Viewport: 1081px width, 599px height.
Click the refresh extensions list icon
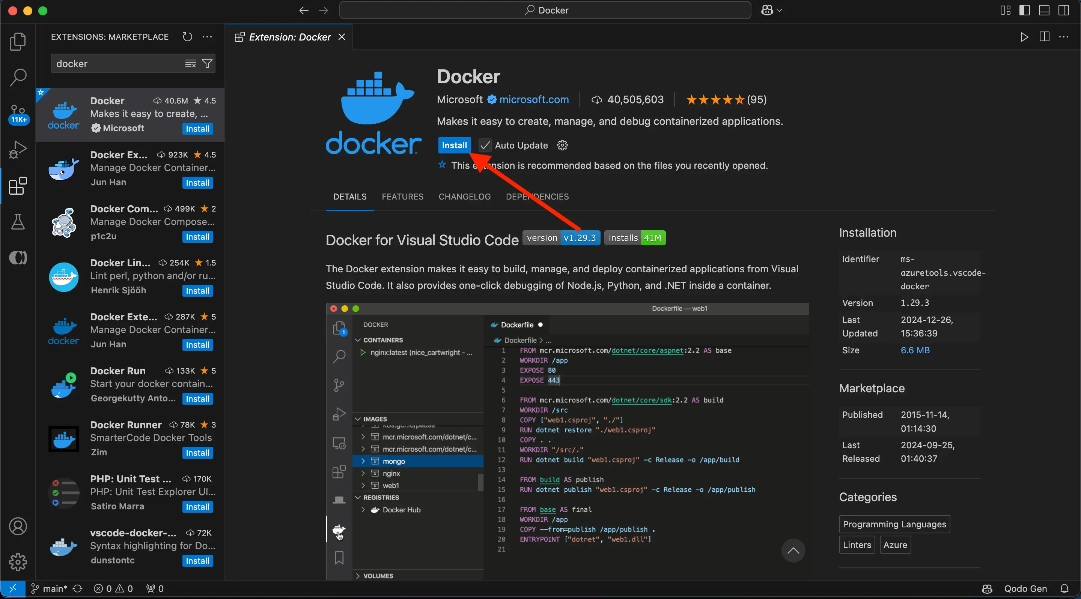(187, 35)
